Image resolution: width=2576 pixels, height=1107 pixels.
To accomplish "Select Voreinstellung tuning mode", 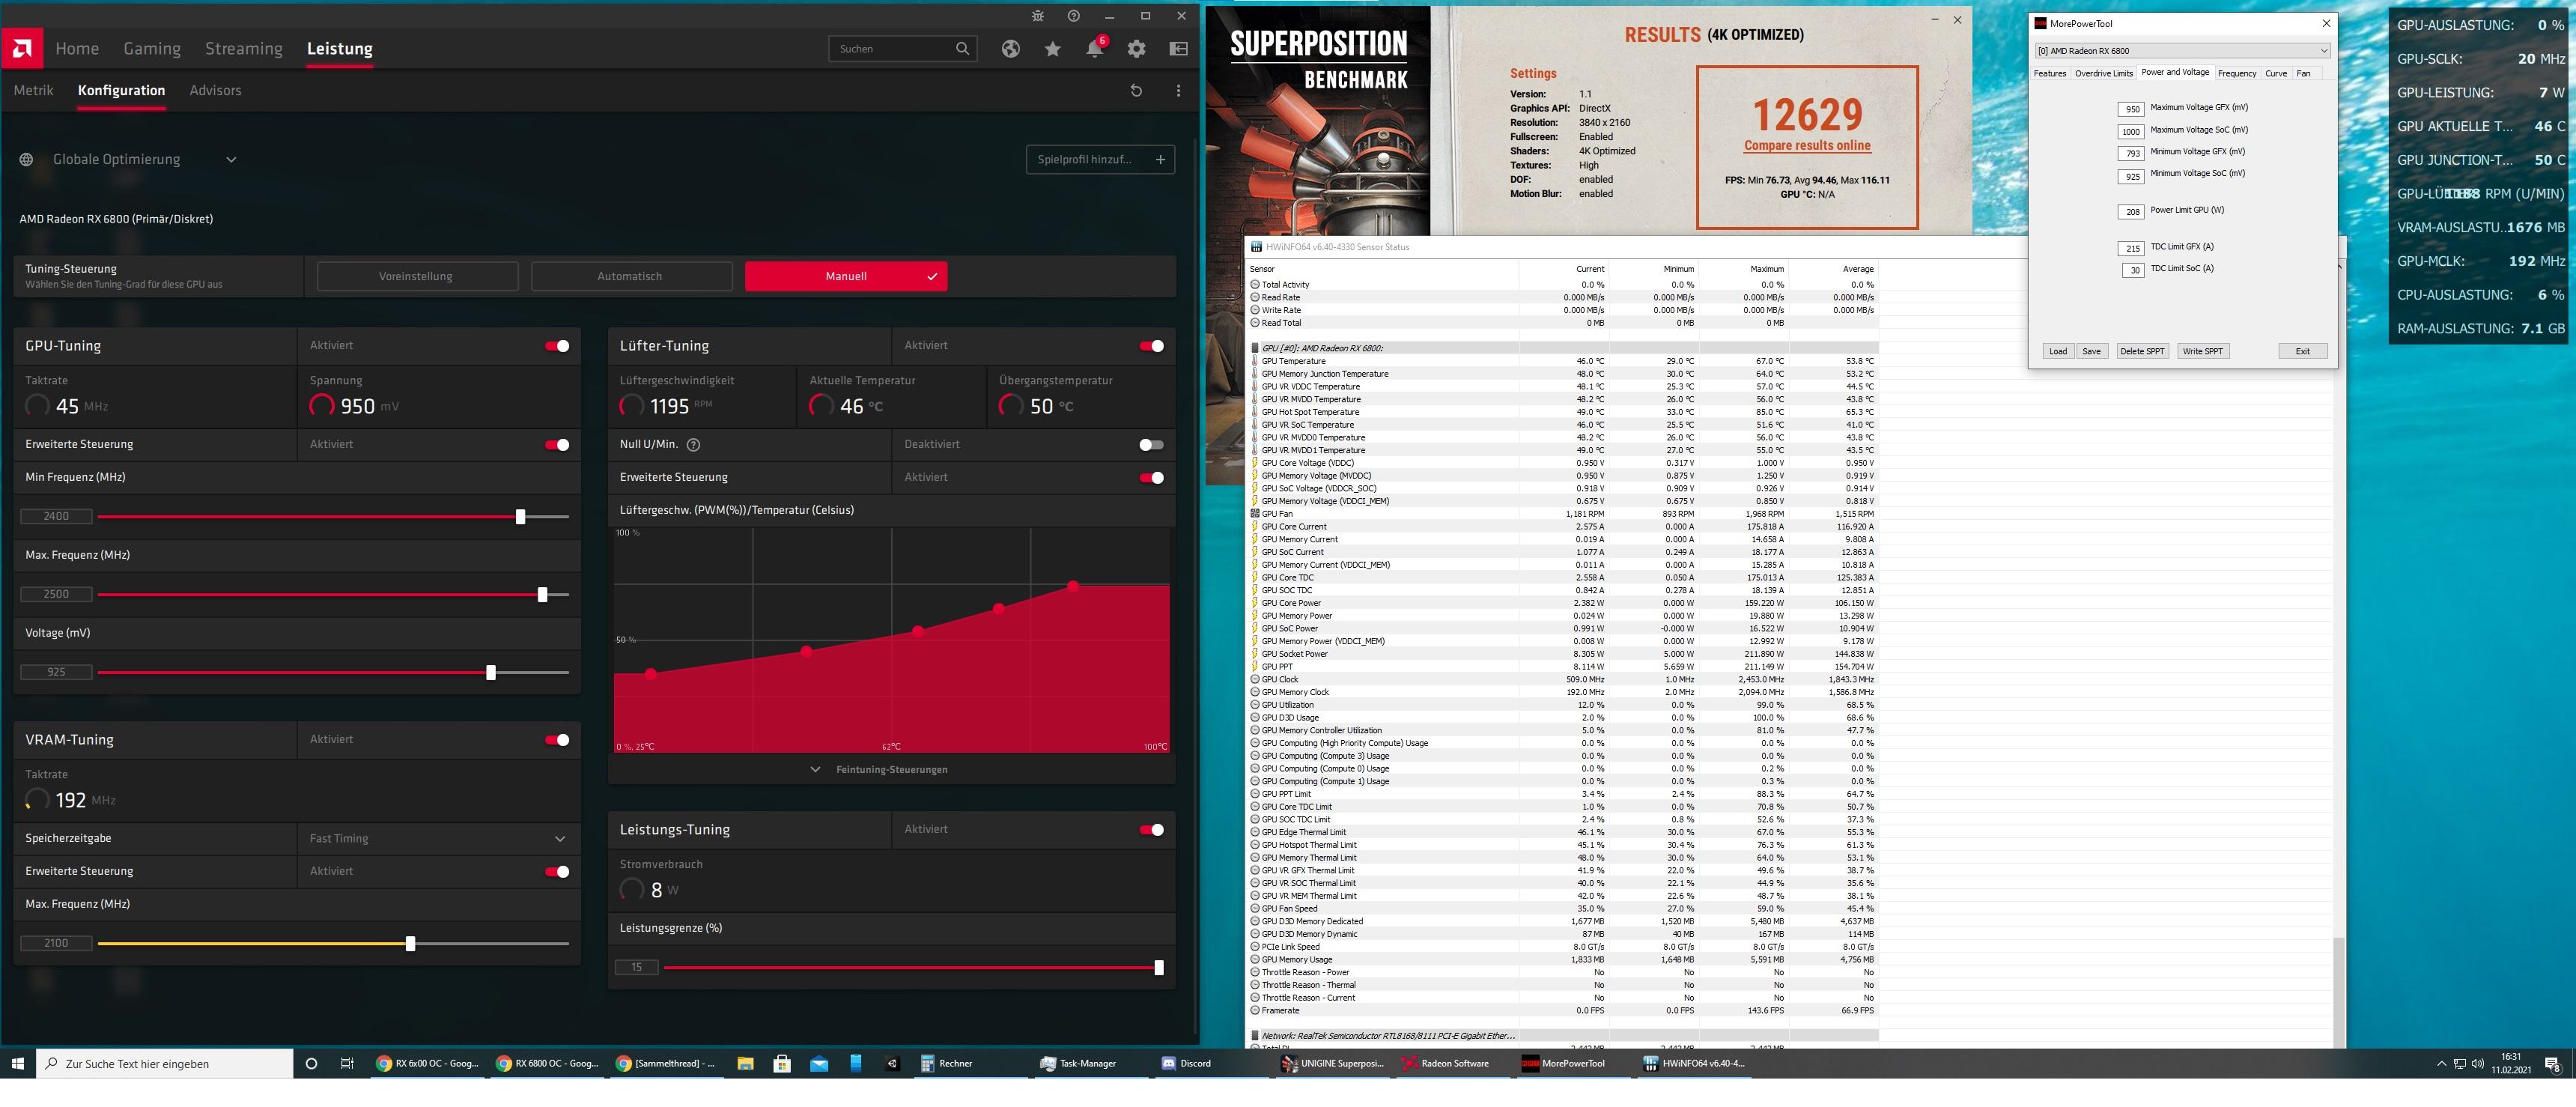I will pos(417,276).
